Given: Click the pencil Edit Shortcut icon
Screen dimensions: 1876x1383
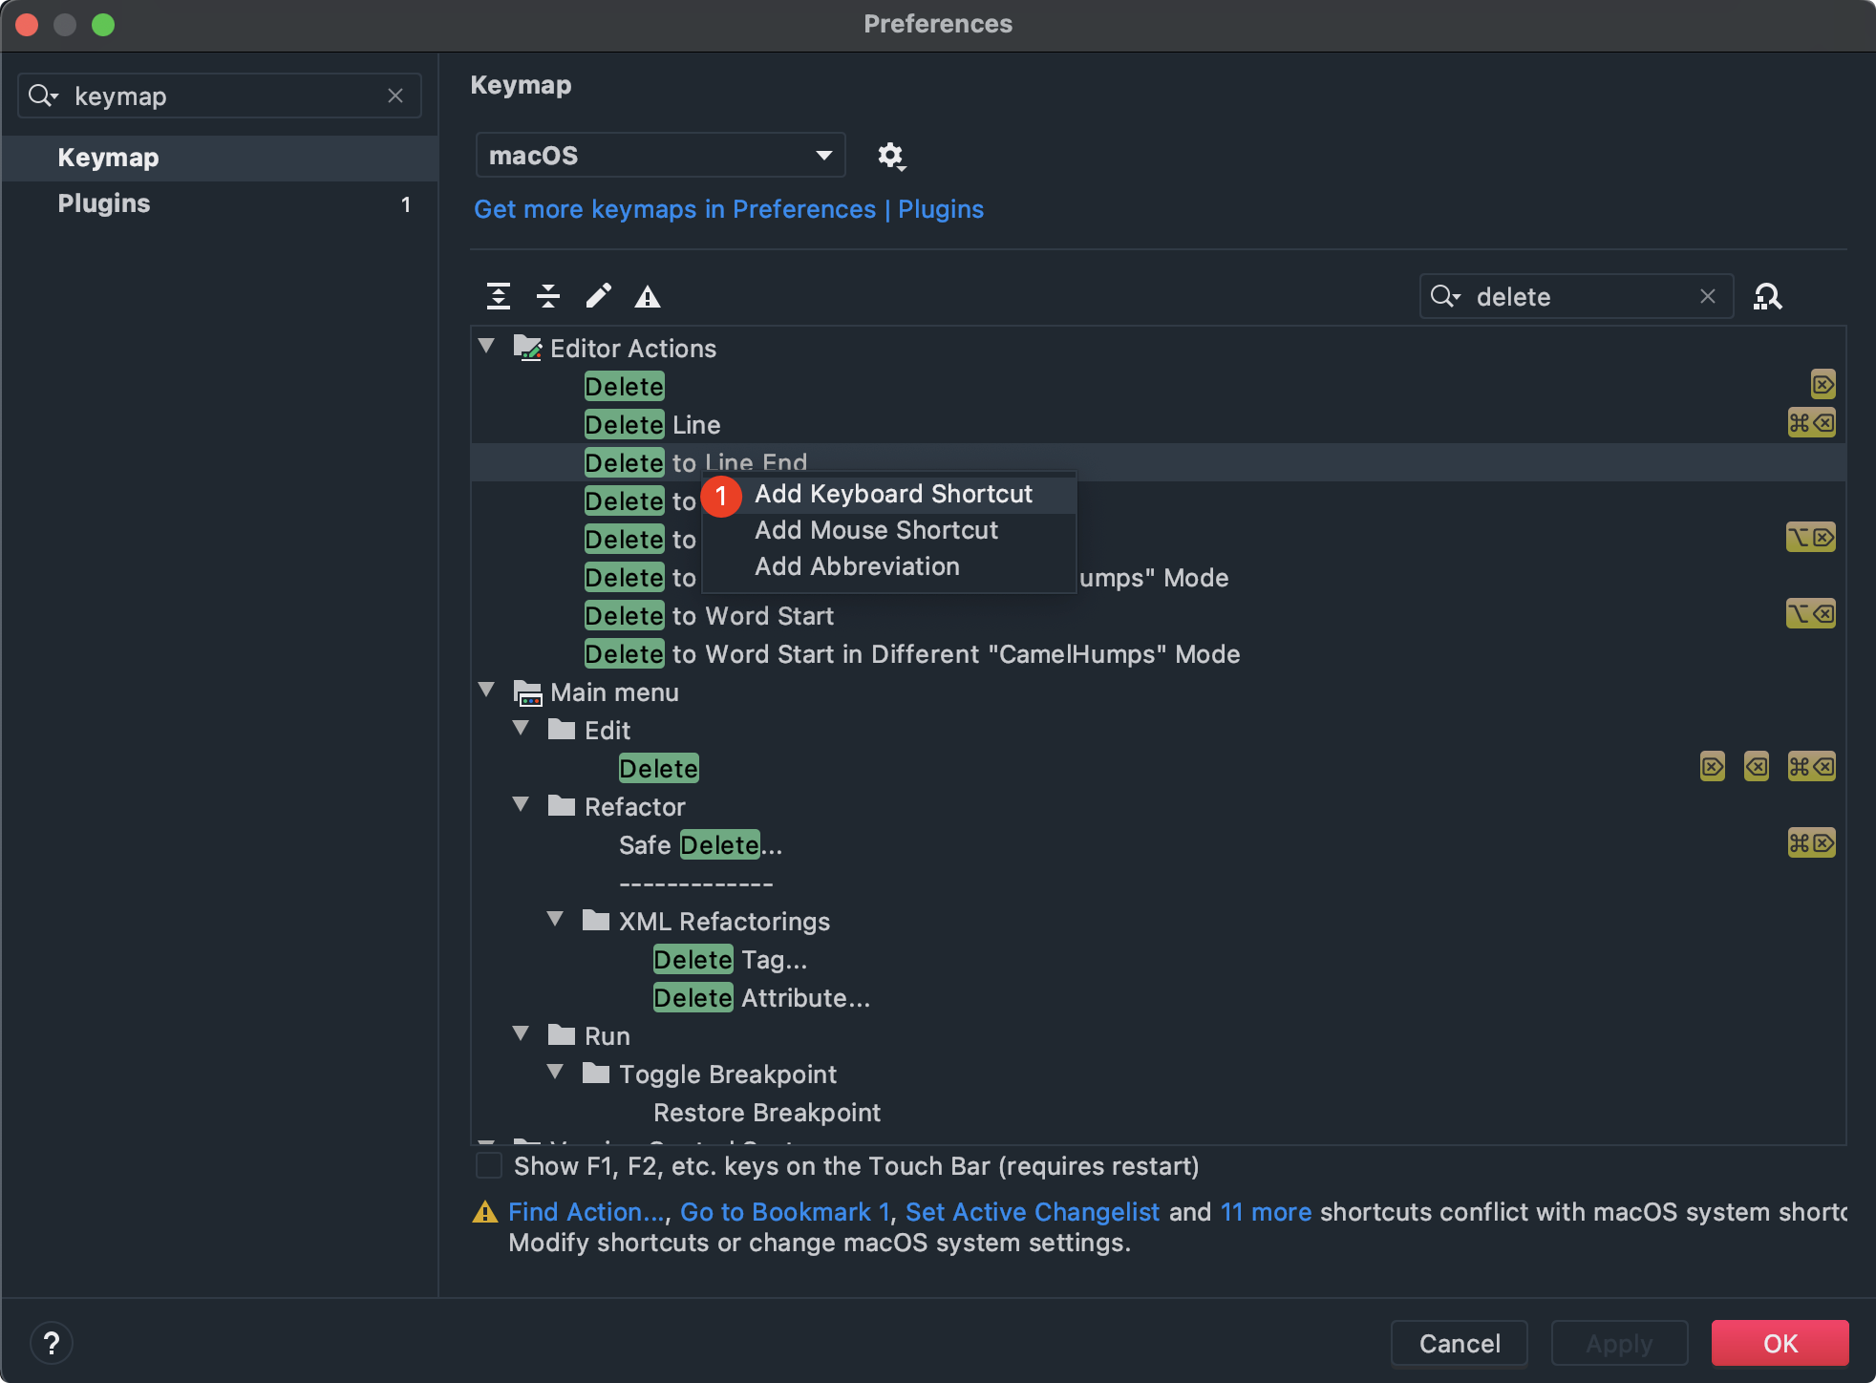Looking at the screenshot, I should click(x=598, y=296).
